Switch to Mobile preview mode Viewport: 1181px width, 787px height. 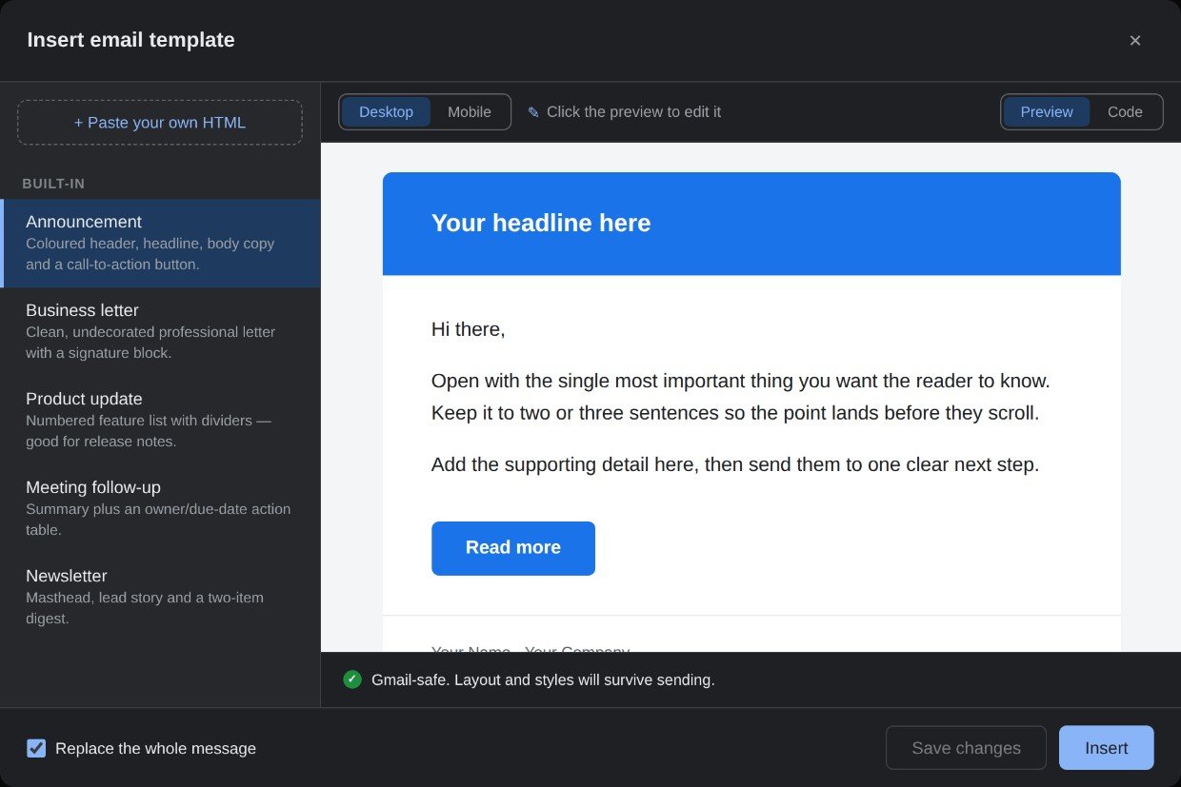[470, 111]
